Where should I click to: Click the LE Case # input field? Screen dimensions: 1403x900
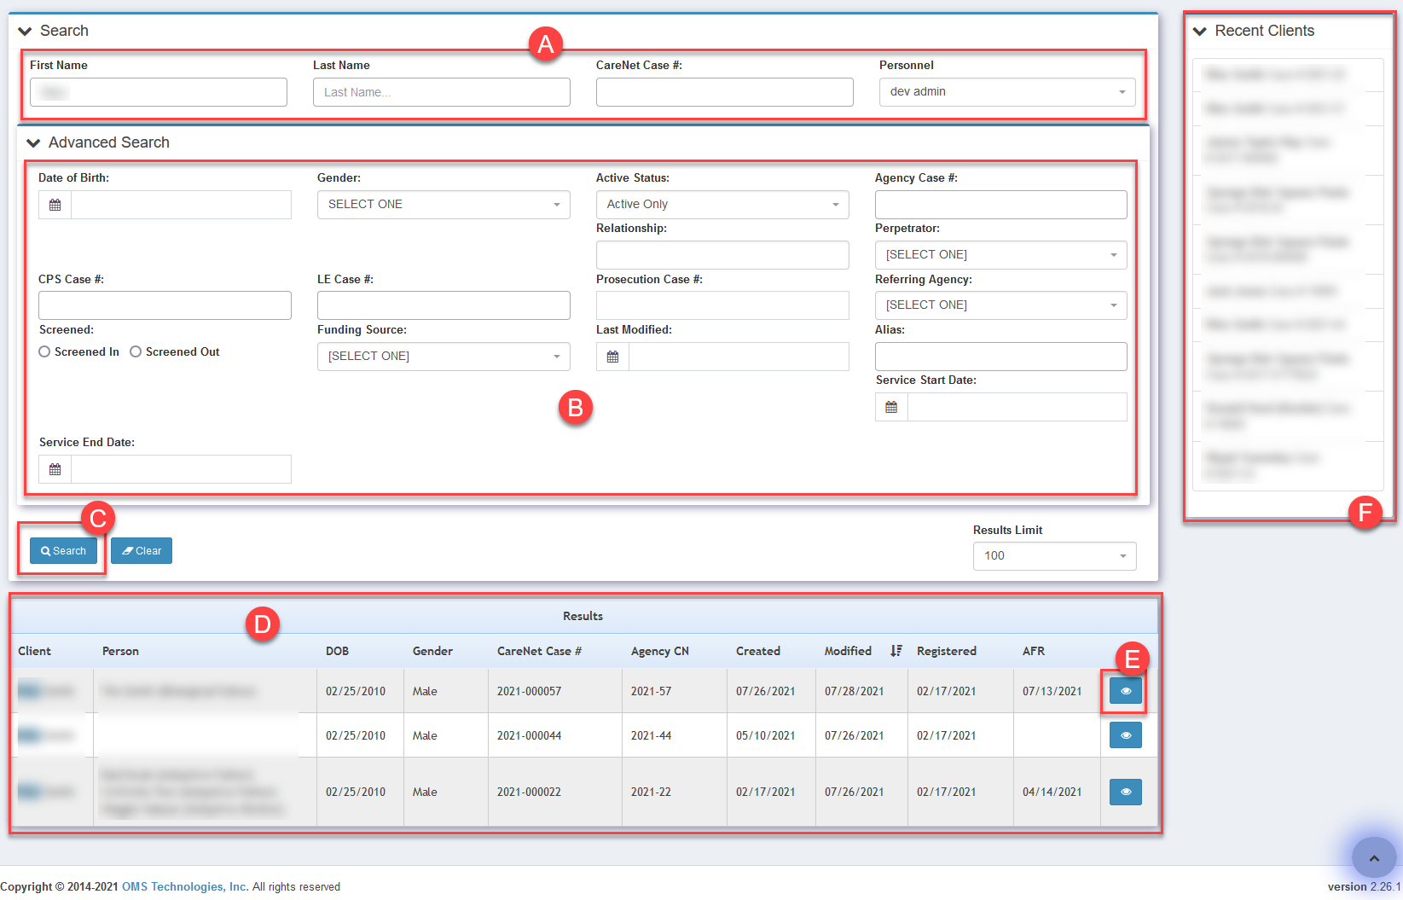[x=444, y=305]
